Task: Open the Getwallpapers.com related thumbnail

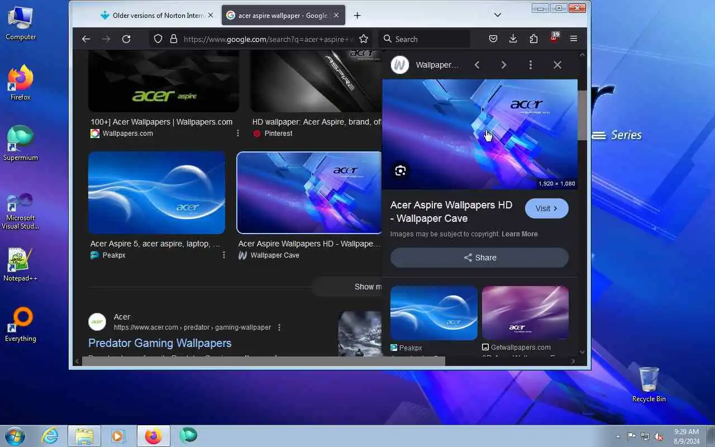Action: (x=525, y=313)
